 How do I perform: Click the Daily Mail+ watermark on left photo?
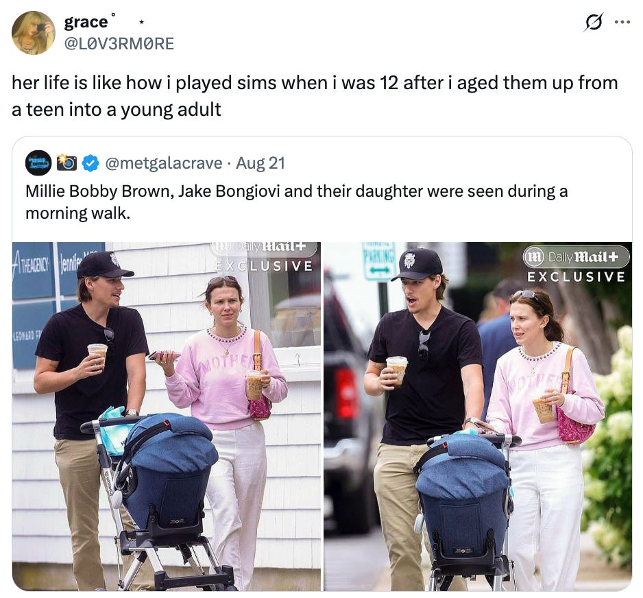click(263, 257)
